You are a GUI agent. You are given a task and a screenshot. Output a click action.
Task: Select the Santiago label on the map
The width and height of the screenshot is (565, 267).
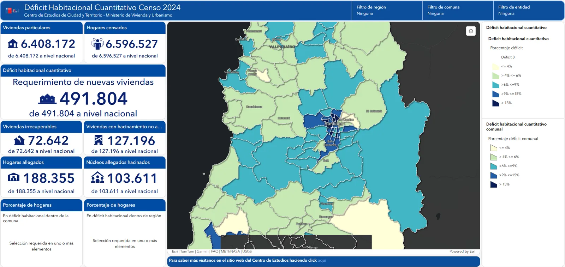coord(334,124)
